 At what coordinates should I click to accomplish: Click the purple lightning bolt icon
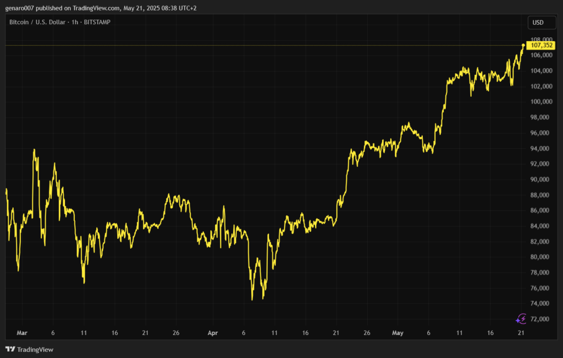[521, 318]
